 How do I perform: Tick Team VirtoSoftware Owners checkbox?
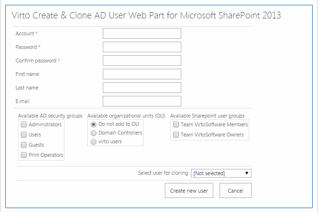point(176,135)
